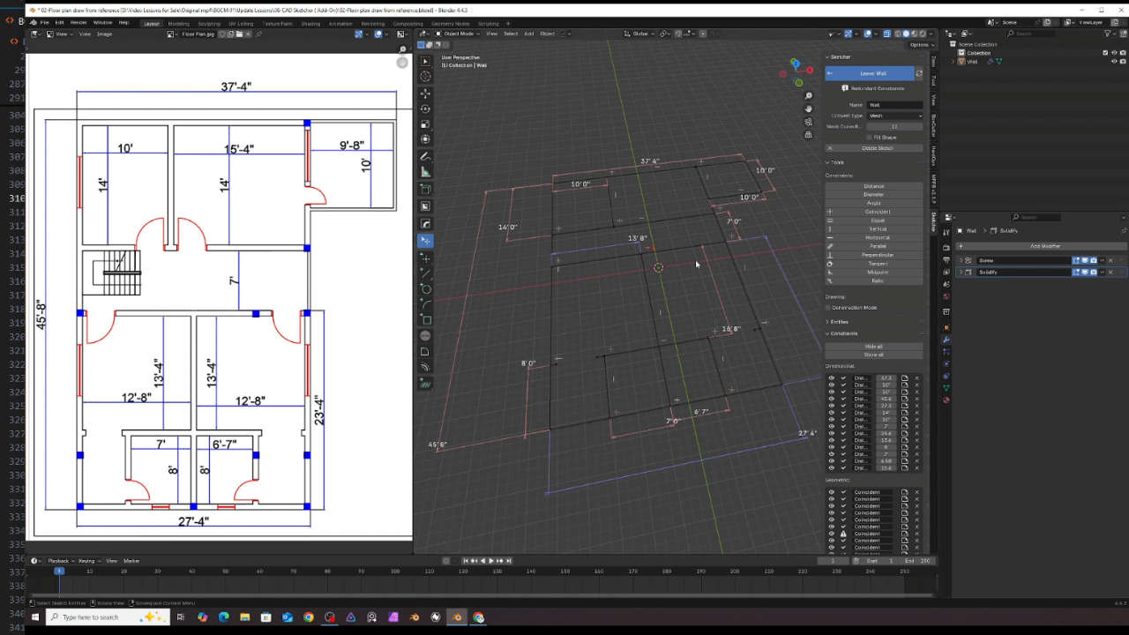Screen dimensions: 1129x635
Task: Toggle the Fill Shape checkbox
Action: click(869, 137)
